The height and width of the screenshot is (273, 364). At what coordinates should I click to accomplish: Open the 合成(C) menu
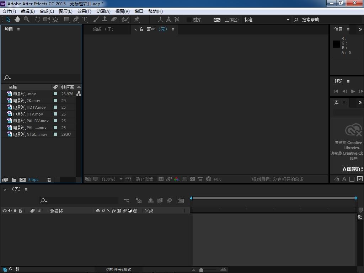pyautogui.click(x=47, y=11)
